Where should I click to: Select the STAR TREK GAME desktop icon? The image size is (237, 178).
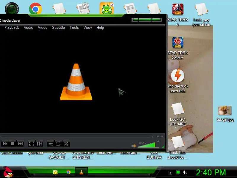(178, 42)
